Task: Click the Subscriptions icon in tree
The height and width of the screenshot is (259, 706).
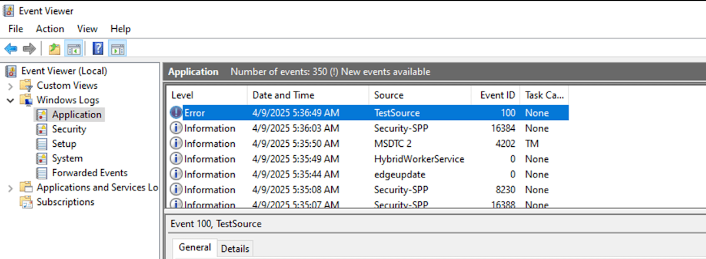Action: click(x=26, y=202)
